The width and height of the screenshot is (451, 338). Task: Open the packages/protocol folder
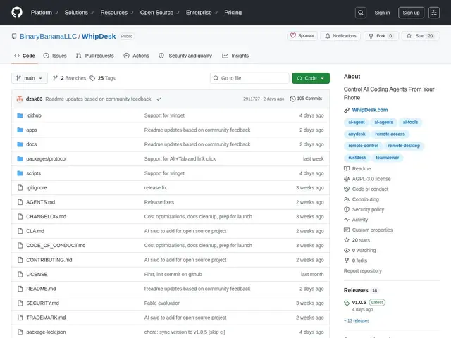click(x=47, y=158)
